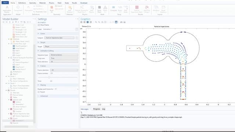
Task: Click the Component ribbon icon
Action: (18, 9)
